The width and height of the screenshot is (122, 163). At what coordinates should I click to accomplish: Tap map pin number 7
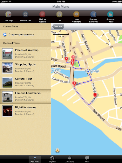point(95,95)
